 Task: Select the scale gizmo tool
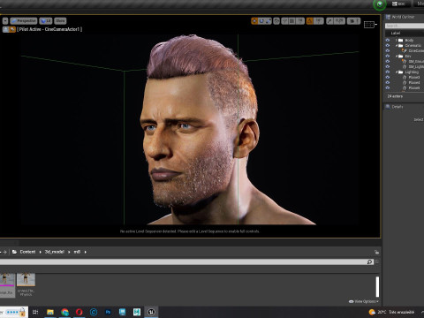pyautogui.click(x=269, y=21)
